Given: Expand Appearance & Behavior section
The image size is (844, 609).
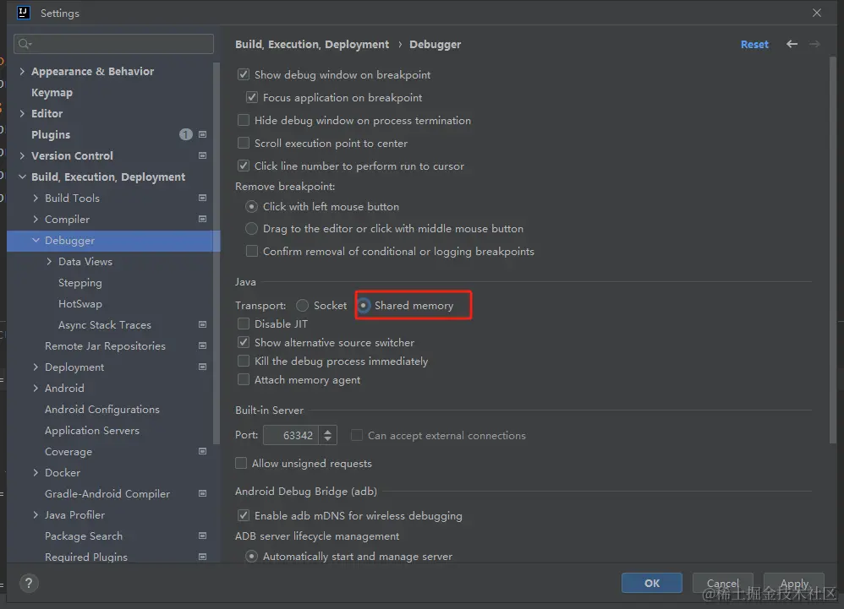Looking at the screenshot, I should click(x=22, y=71).
